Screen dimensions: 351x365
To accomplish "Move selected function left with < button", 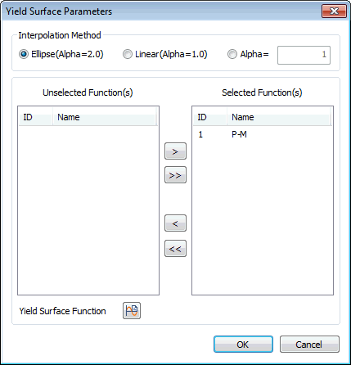I will pyautogui.click(x=175, y=223).
